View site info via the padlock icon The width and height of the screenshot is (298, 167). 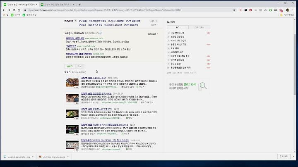pyautogui.click(x=25, y=10)
